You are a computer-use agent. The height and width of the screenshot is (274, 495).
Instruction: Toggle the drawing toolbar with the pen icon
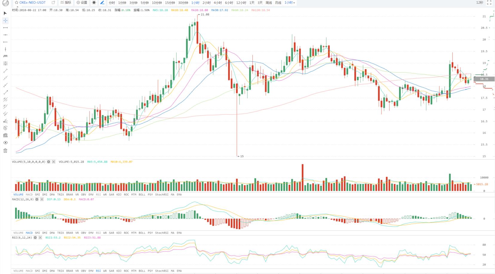point(102,3)
